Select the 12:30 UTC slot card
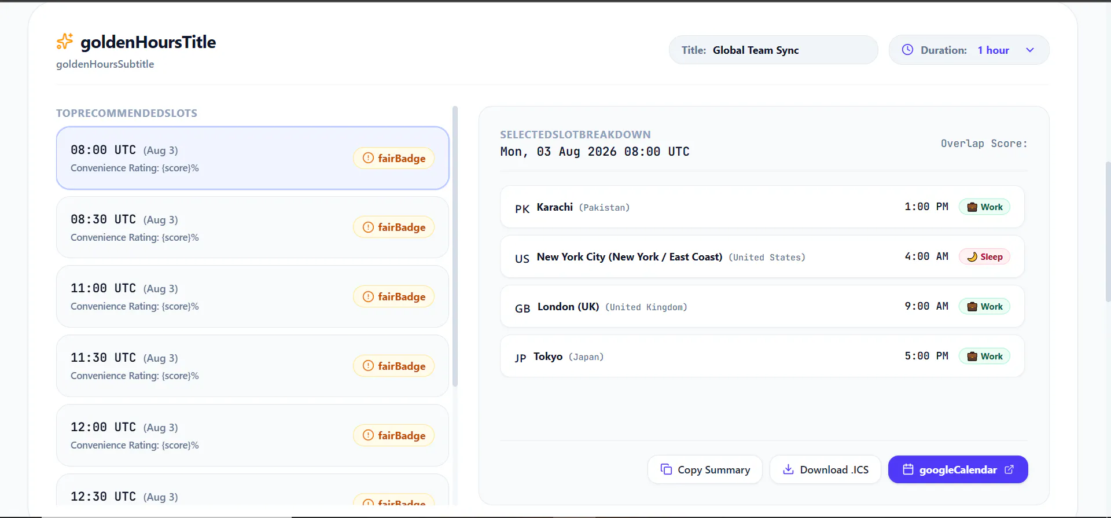Viewport: 1111px width, 518px height. 252,490
